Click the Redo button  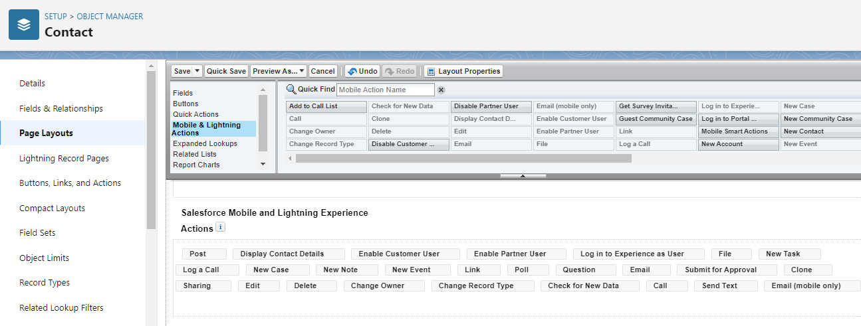click(x=400, y=71)
